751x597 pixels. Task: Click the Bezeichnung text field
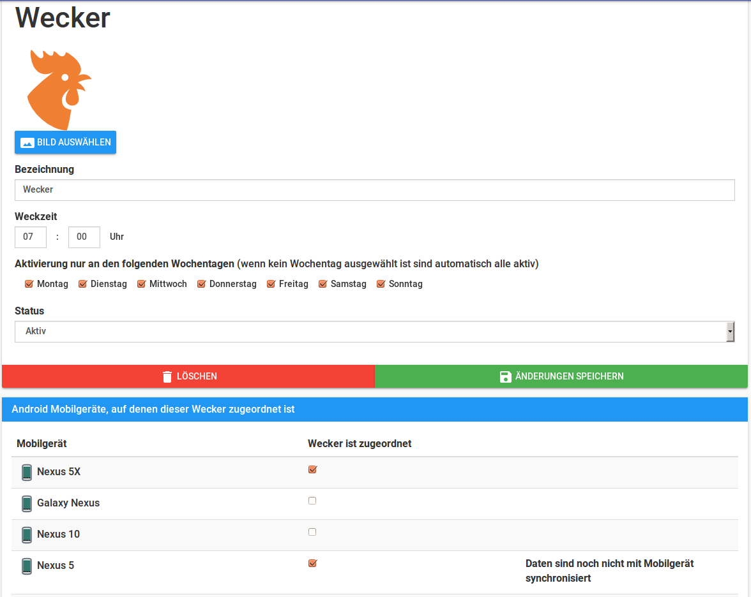[374, 190]
